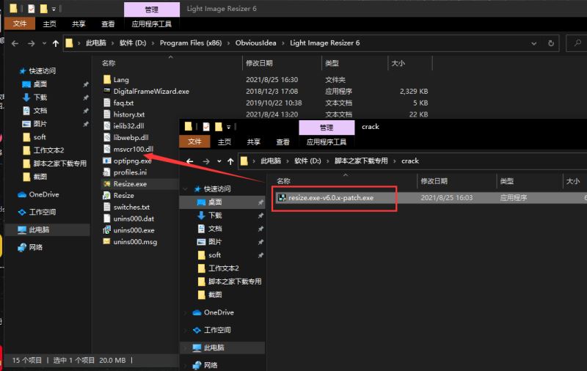Open recent locations dropdown in crack window

coord(219,161)
